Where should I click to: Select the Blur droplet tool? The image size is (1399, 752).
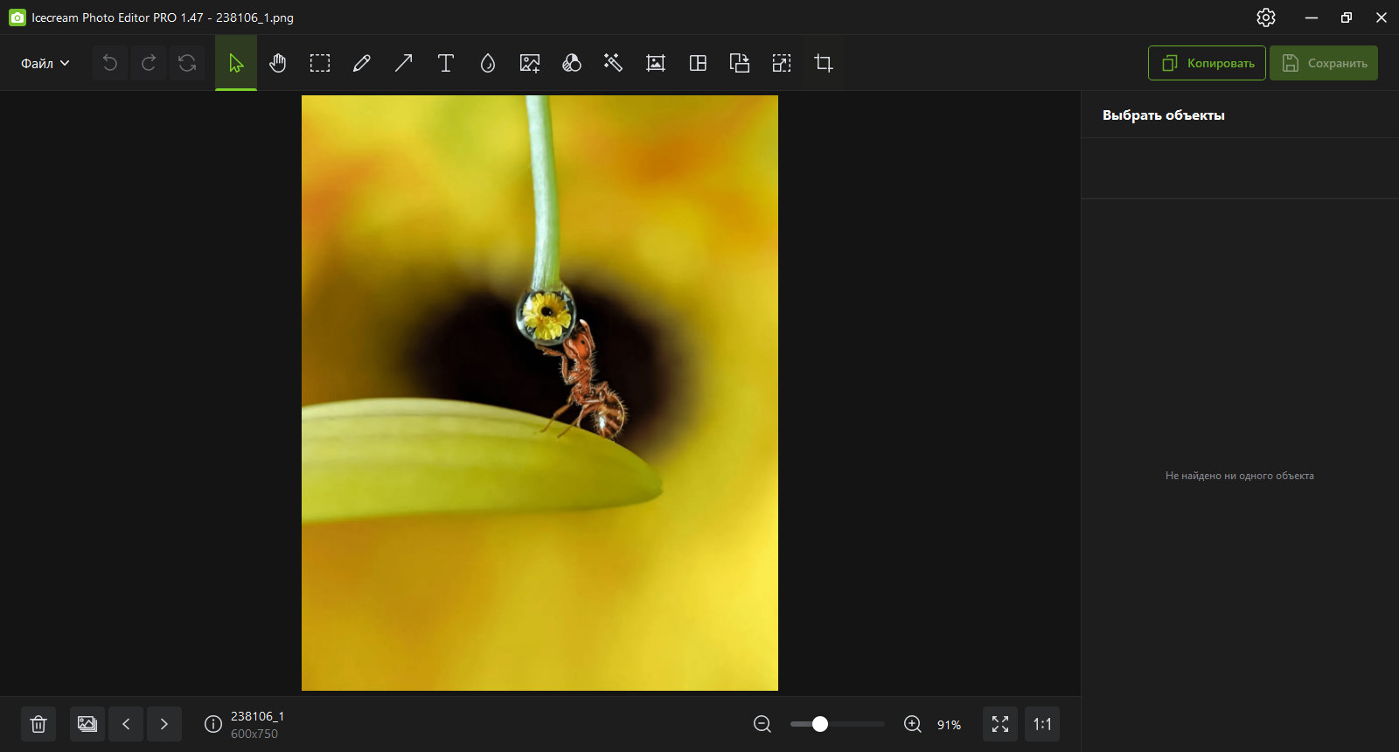[x=488, y=63]
